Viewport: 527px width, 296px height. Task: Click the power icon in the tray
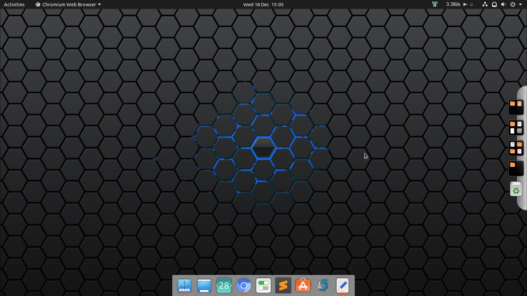point(513,4)
